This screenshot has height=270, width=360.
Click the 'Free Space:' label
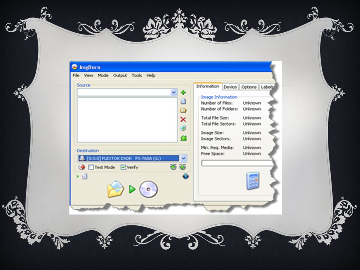tap(213, 154)
